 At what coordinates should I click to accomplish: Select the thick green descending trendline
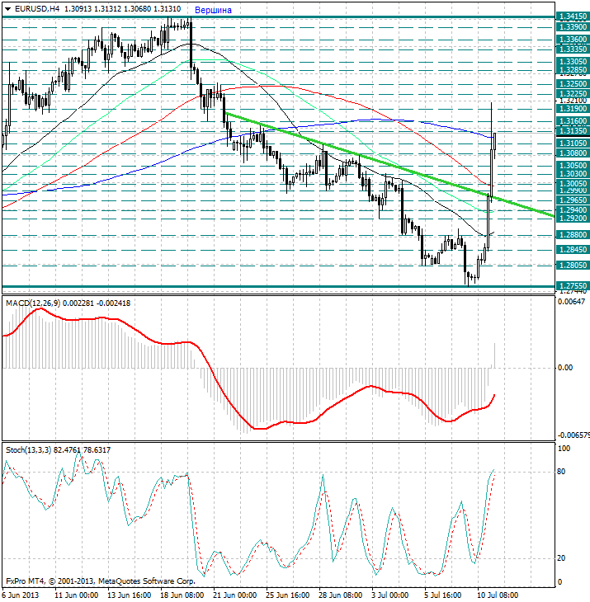point(388,164)
